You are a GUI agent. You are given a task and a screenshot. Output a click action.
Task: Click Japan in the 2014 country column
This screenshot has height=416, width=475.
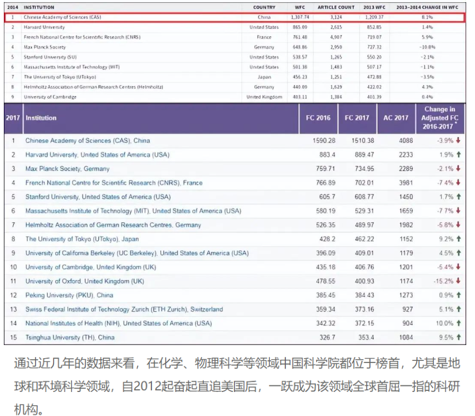(264, 77)
